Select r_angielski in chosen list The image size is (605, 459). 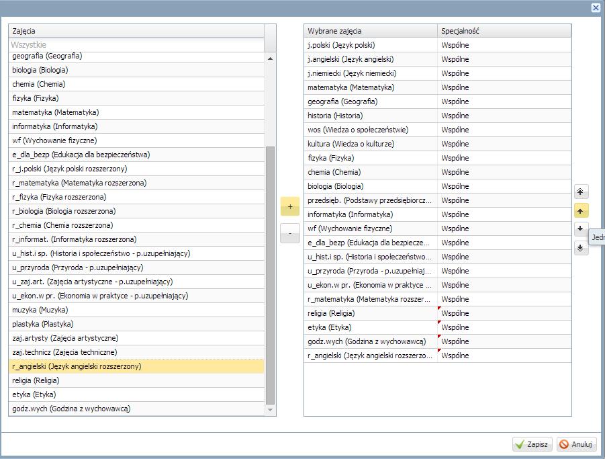coord(438,356)
